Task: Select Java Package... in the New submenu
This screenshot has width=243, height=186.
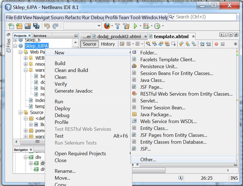Action: pyautogui.click(x=156, y=115)
